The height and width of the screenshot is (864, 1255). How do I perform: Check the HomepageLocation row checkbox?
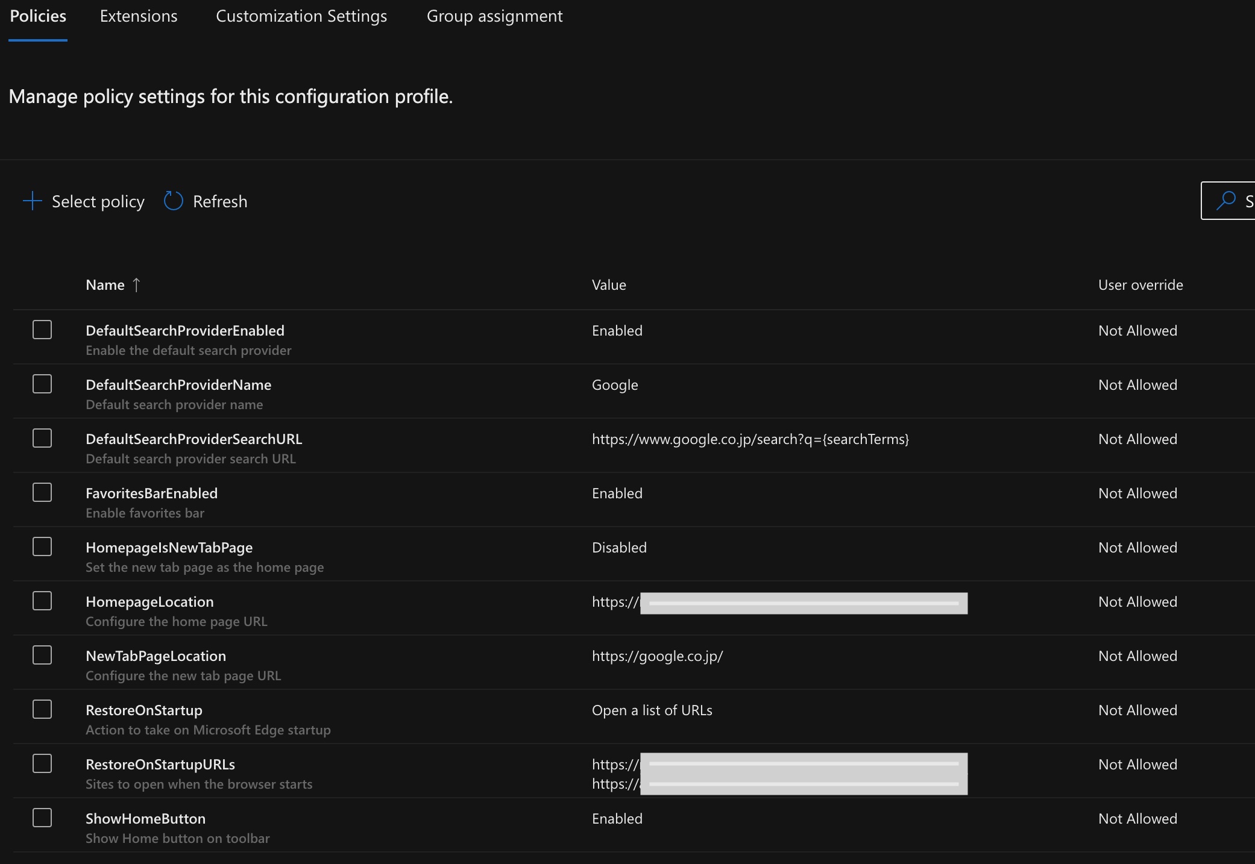(x=42, y=601)
